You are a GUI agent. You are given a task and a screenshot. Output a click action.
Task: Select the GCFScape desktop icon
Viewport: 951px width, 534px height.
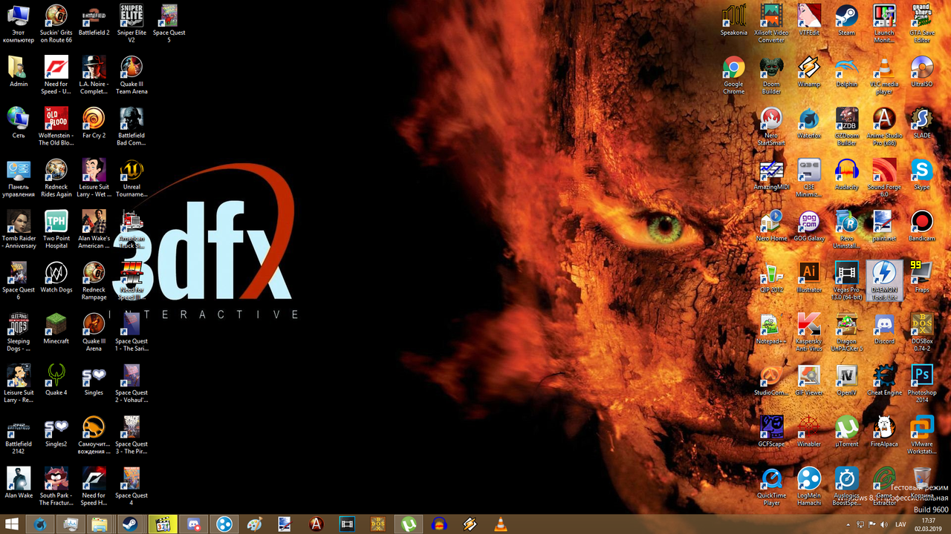coord(771,431)
